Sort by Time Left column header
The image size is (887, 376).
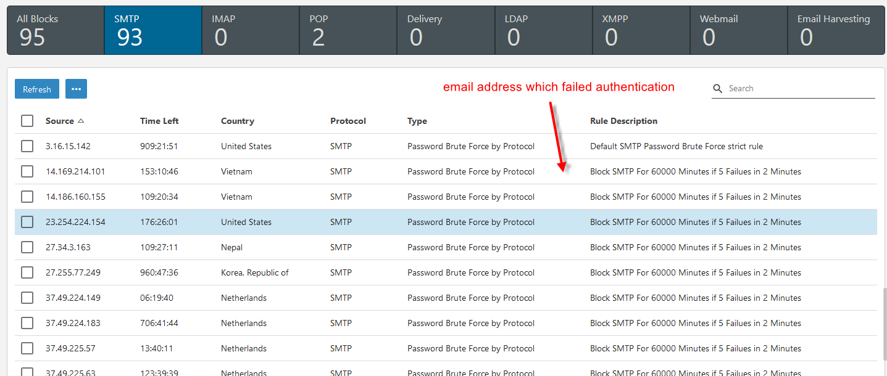point(159,121)
